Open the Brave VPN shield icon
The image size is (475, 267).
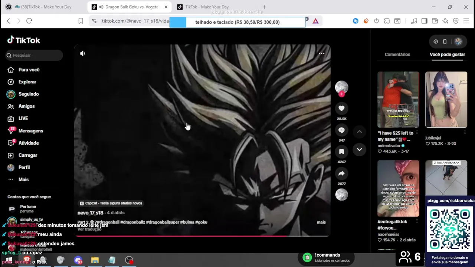456,21
